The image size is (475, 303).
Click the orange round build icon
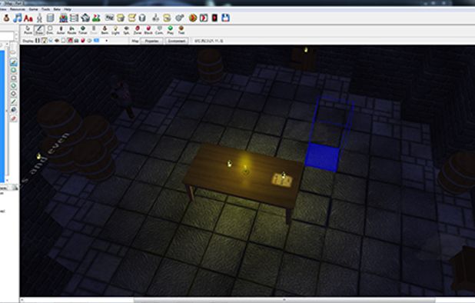[x=193, y=18]
